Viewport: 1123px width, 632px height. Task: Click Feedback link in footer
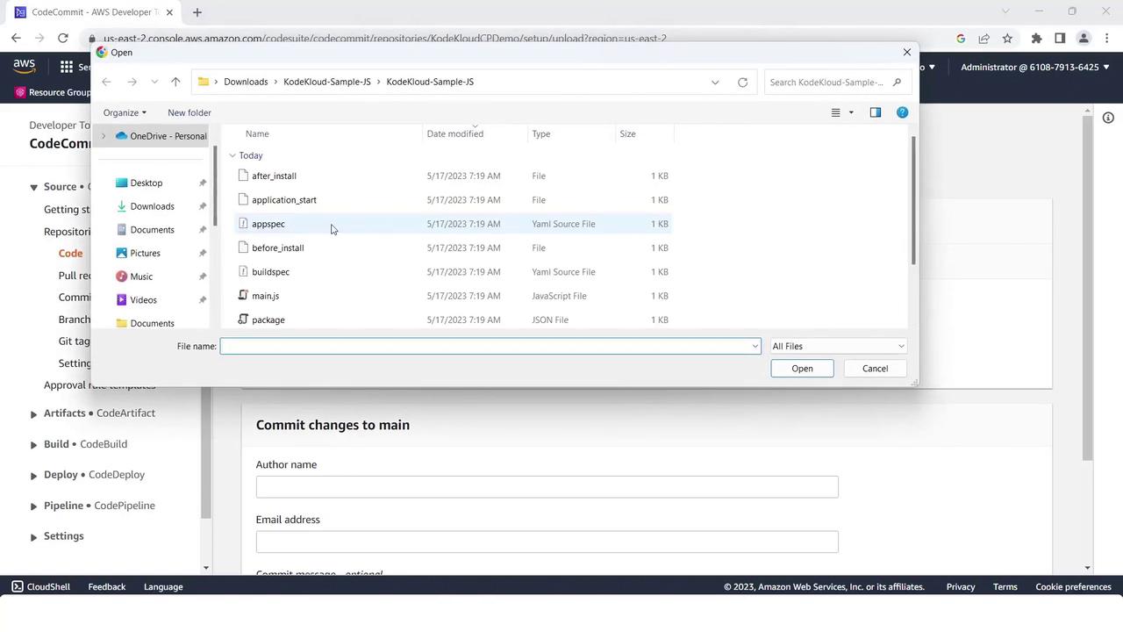click(x=107, y=586)
